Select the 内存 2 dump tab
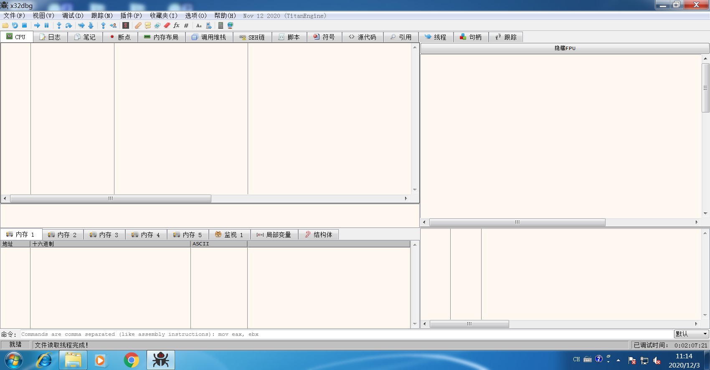Image resolution: width=710 pixels, height=370 pixels. pyautogui.click(x=63, y=235)
